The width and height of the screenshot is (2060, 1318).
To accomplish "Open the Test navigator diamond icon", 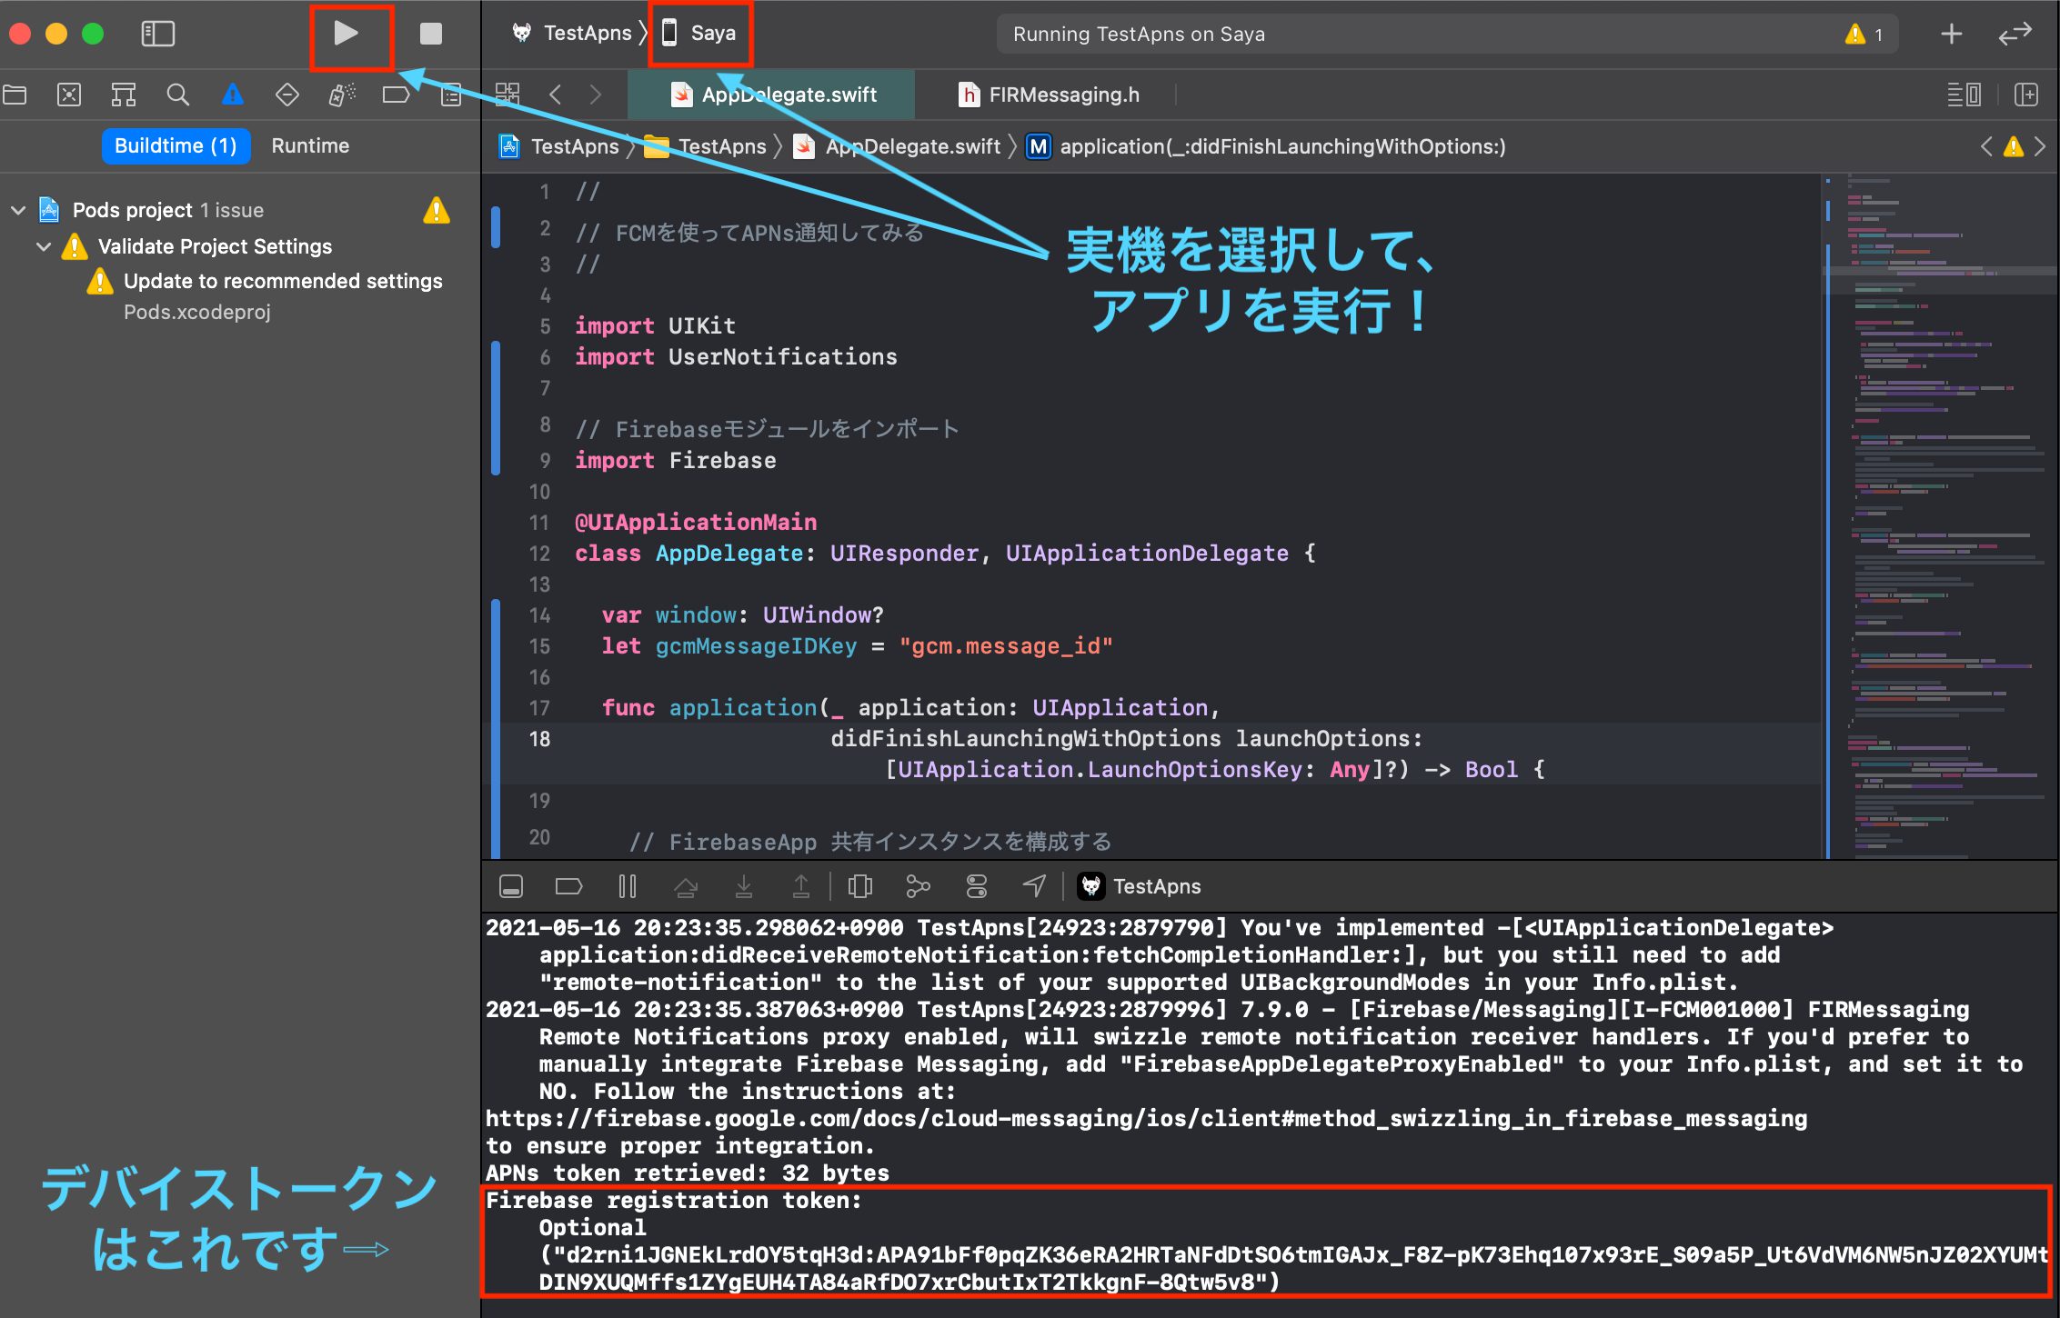I will (287, 95).
